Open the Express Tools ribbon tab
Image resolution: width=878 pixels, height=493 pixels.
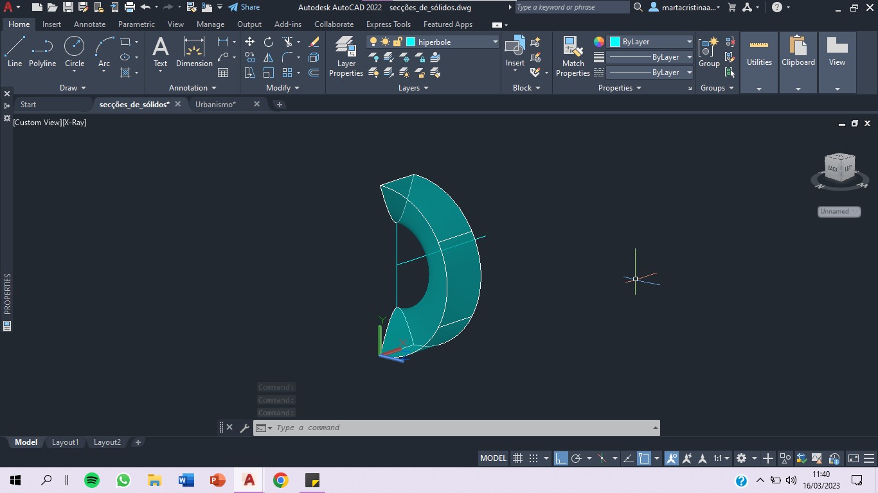pyautogui.click(x=388, y=24)
